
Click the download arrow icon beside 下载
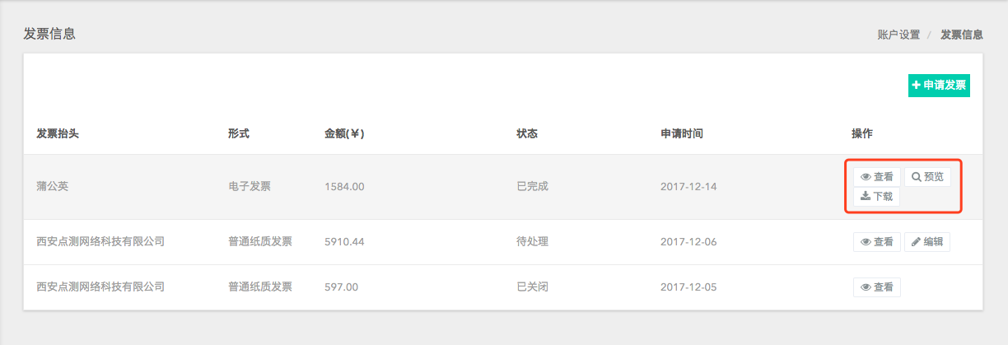coord(866,196)
